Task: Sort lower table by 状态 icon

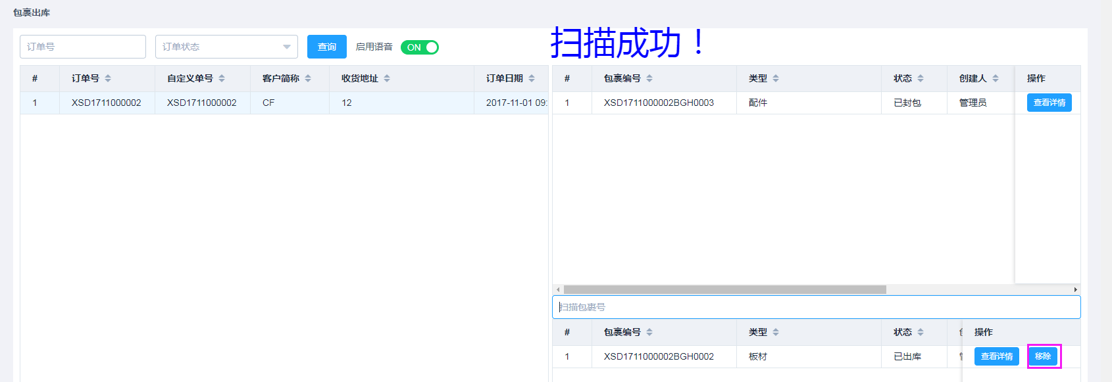Action: tap(921, 332)
